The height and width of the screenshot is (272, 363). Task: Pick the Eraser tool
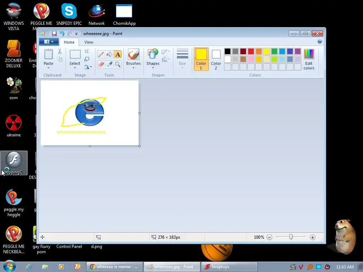101,64
